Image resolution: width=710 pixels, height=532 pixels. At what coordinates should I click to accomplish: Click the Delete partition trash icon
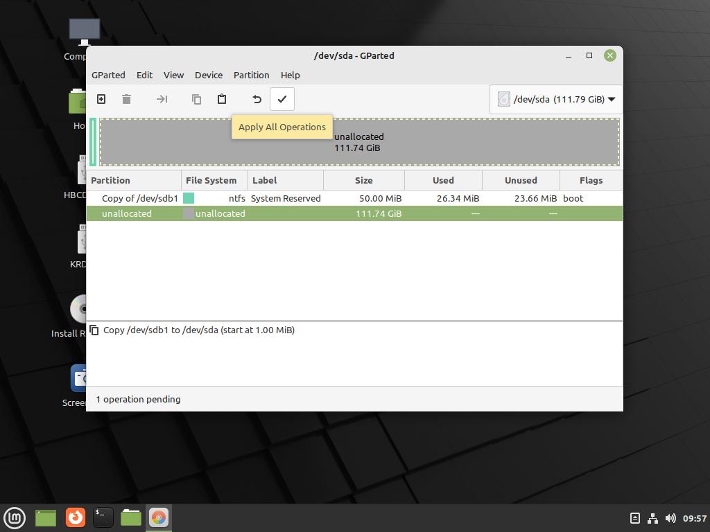click(126, 99)
